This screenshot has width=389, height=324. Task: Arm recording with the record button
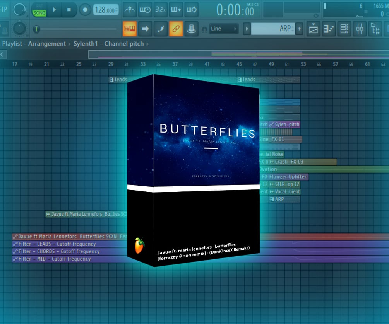click(x=85, y=10)
